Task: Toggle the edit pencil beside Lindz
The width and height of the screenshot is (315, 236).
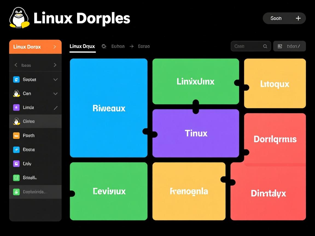Action: coord(56,108)
